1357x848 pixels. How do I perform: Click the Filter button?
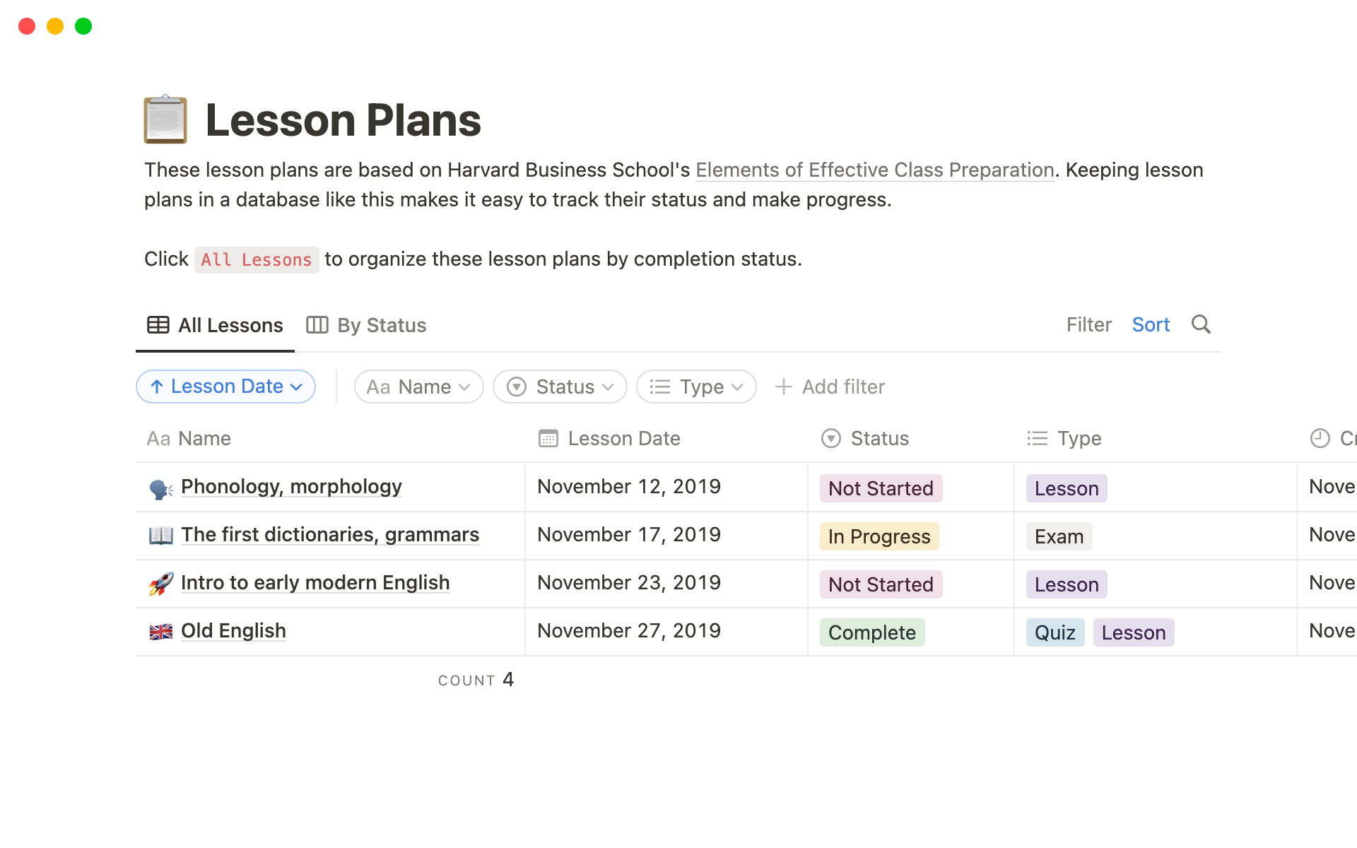pyautogui.click(x=1088, y=325)
